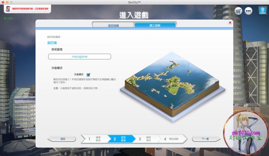Open the three-dots options menu
The image size is (269, 156).
coord(249,11)
